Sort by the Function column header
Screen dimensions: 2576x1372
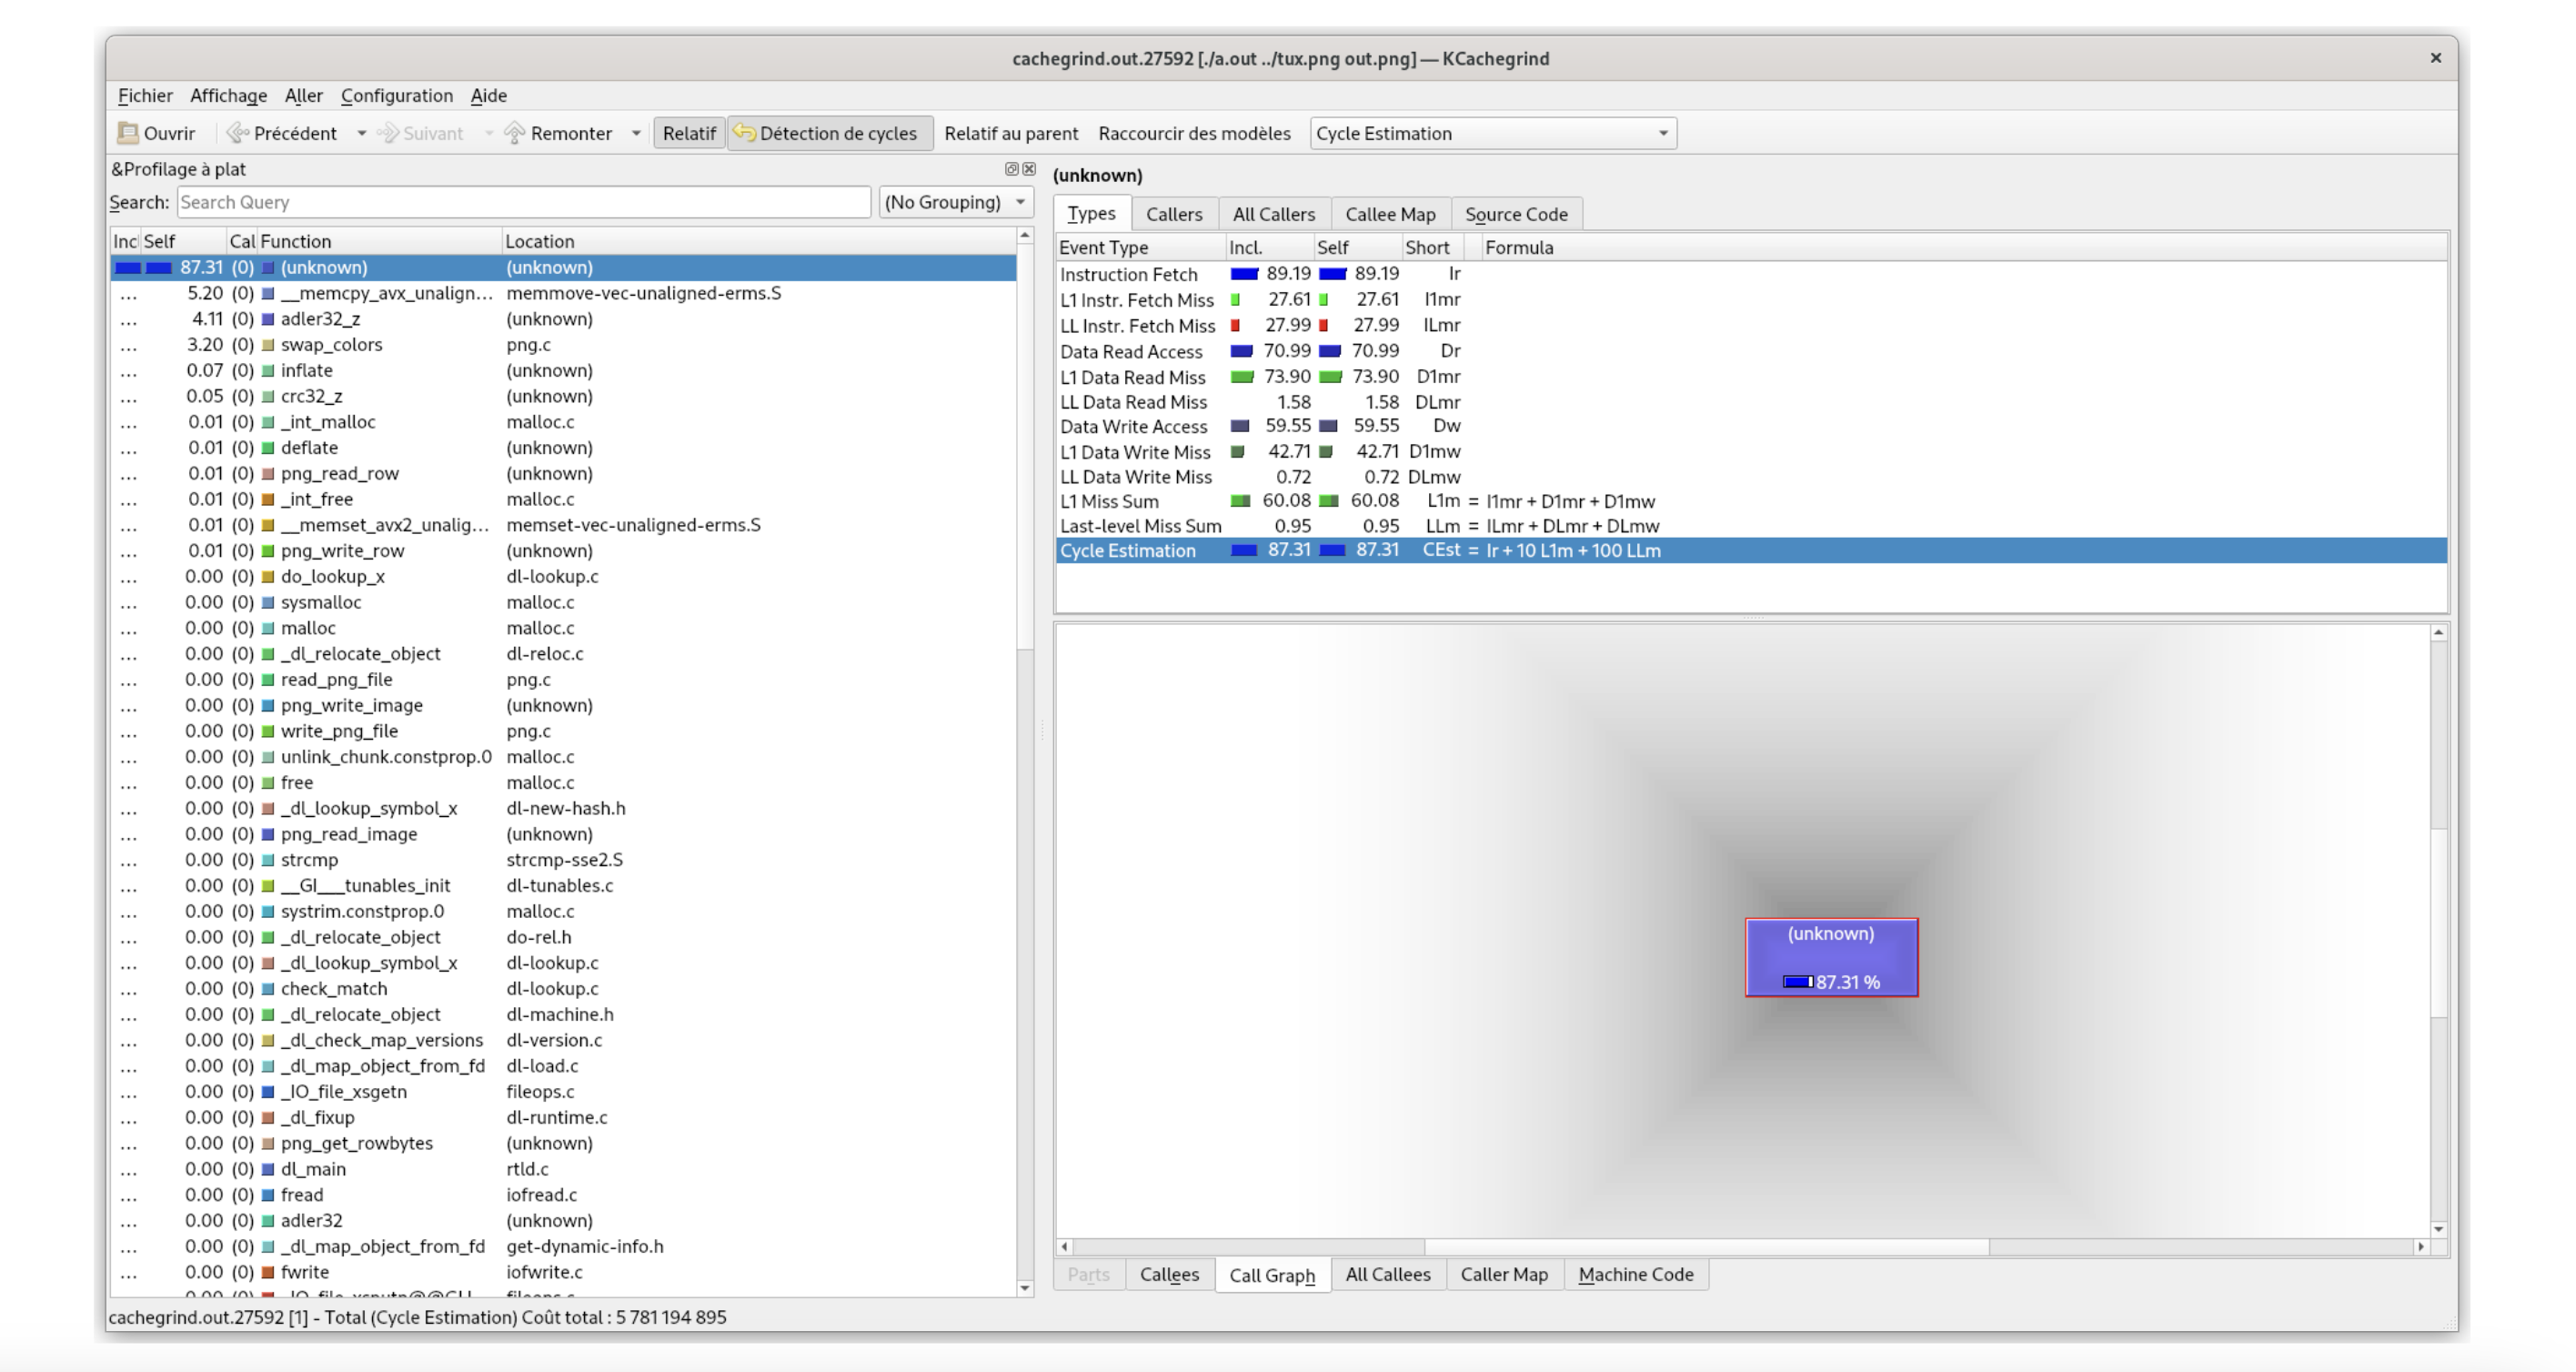pyautogui.click(x=378, y=241)
